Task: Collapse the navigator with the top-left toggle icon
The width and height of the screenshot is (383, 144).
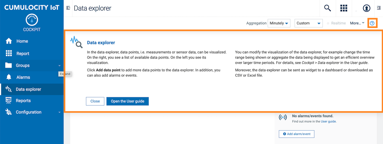Action: pos(68,8)
